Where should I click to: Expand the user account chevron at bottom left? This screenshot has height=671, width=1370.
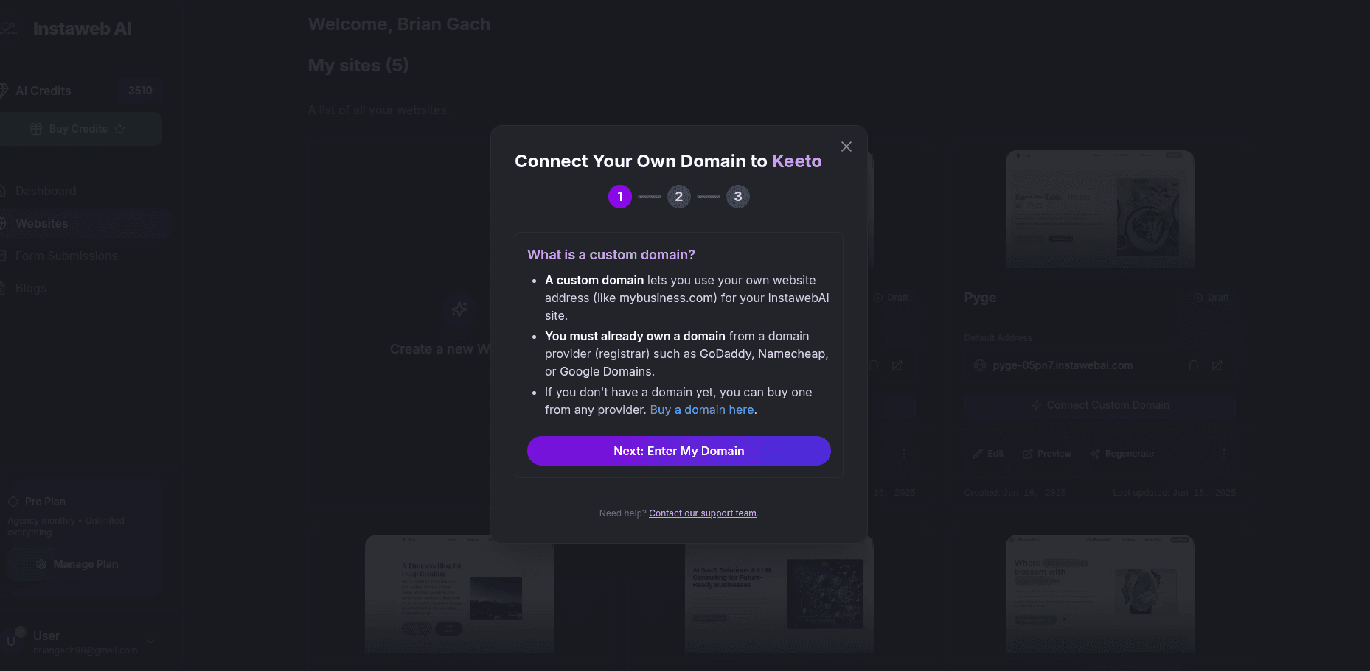pyautogui.click(x=151, y=642)
